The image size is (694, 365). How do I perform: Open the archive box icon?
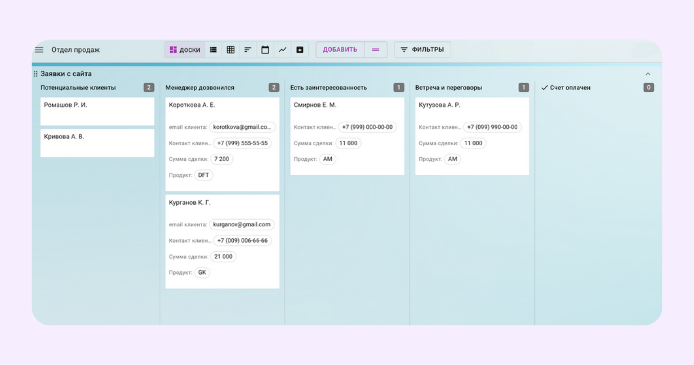tap(300, 50)
